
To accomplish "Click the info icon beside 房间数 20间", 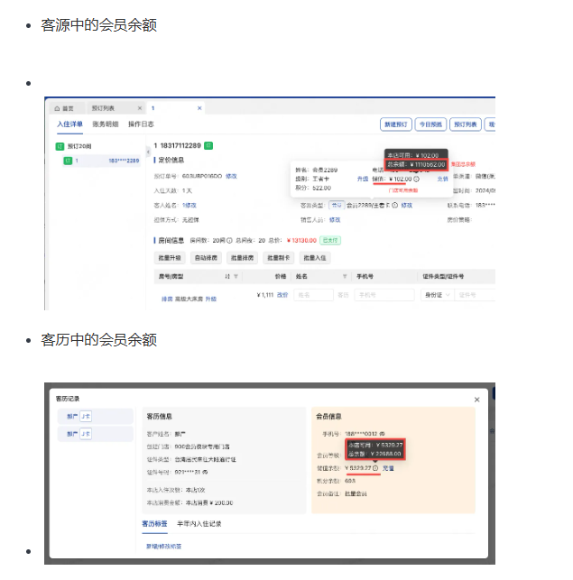I will 229,241.
